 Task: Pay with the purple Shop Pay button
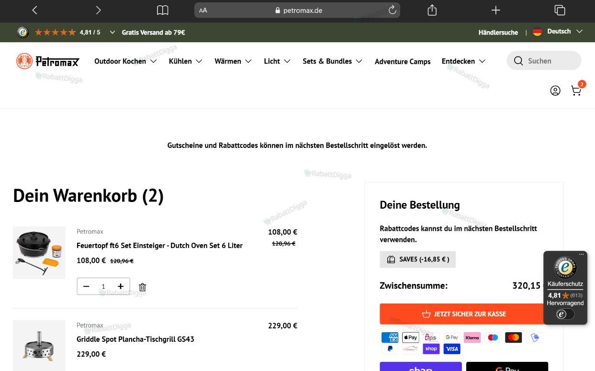tap(421, 367)
